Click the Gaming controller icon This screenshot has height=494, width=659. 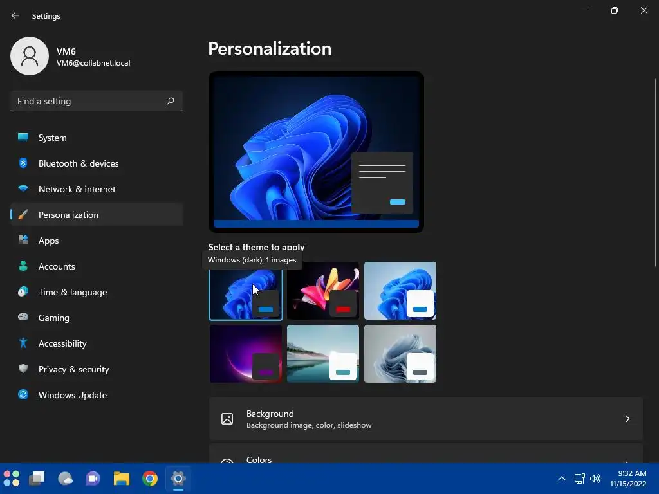coord(23,317)
